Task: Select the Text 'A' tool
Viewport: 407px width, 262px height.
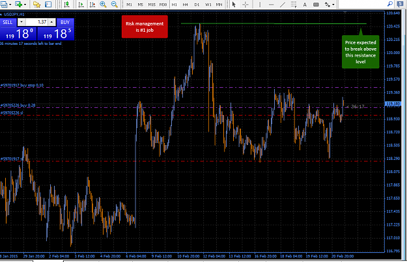Action: (305, 4)
